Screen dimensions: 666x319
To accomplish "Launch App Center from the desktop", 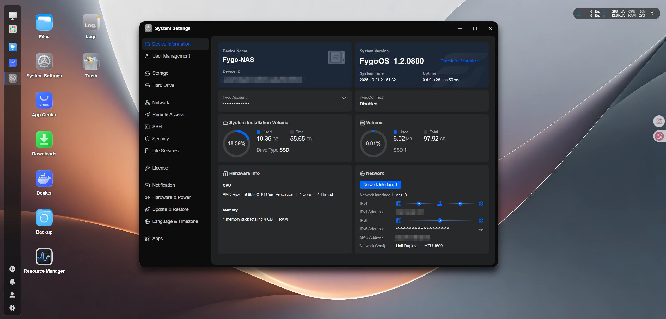I will pyautogui.click(x=44, y=101).
